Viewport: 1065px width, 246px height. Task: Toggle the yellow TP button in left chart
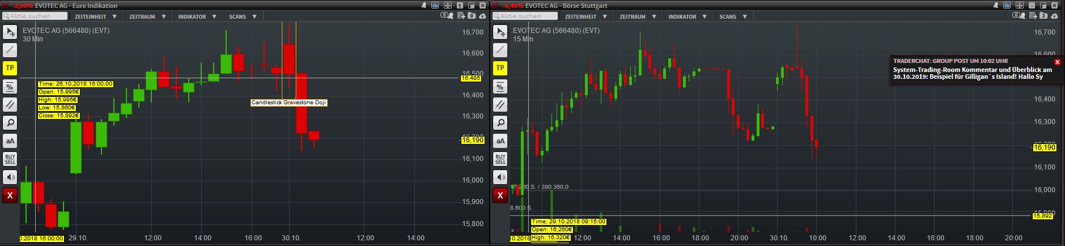pyautogui.click(x=10, y=68)
